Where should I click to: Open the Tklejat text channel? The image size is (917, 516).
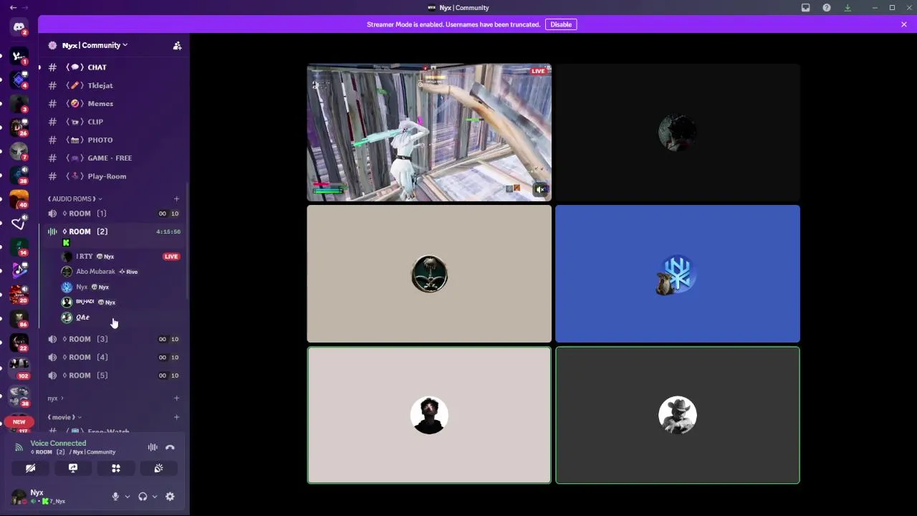pos(114,85)
